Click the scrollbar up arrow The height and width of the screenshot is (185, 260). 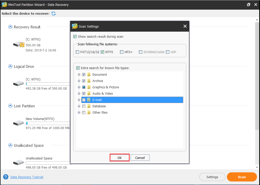[x=257, y=20]
